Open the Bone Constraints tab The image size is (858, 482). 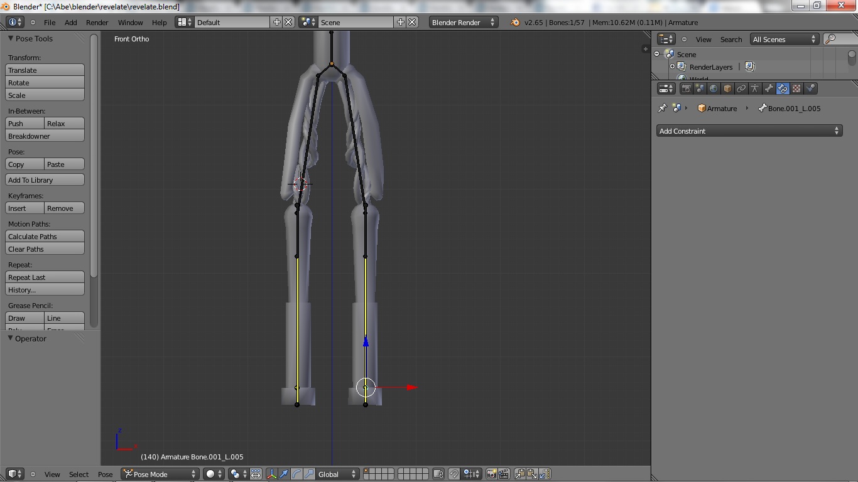783,88
